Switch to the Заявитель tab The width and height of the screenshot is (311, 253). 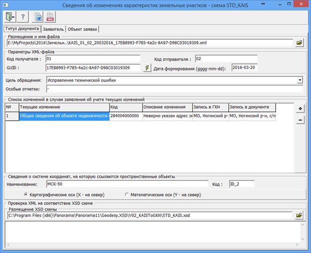coord(53,29)
